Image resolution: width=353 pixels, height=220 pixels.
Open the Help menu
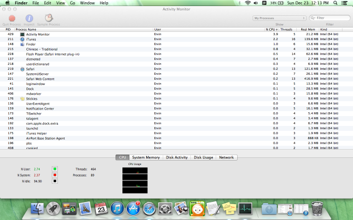[x=104, y=3]
